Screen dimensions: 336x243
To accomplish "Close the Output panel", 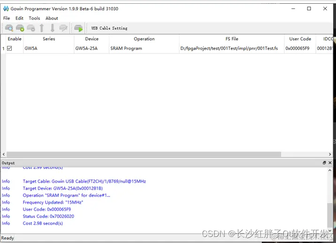I will click(330, 163).
